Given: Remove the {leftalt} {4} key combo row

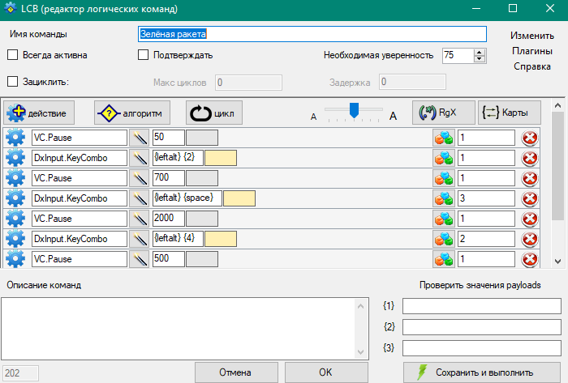Looking at the screenshot, I should coord(530,239).
